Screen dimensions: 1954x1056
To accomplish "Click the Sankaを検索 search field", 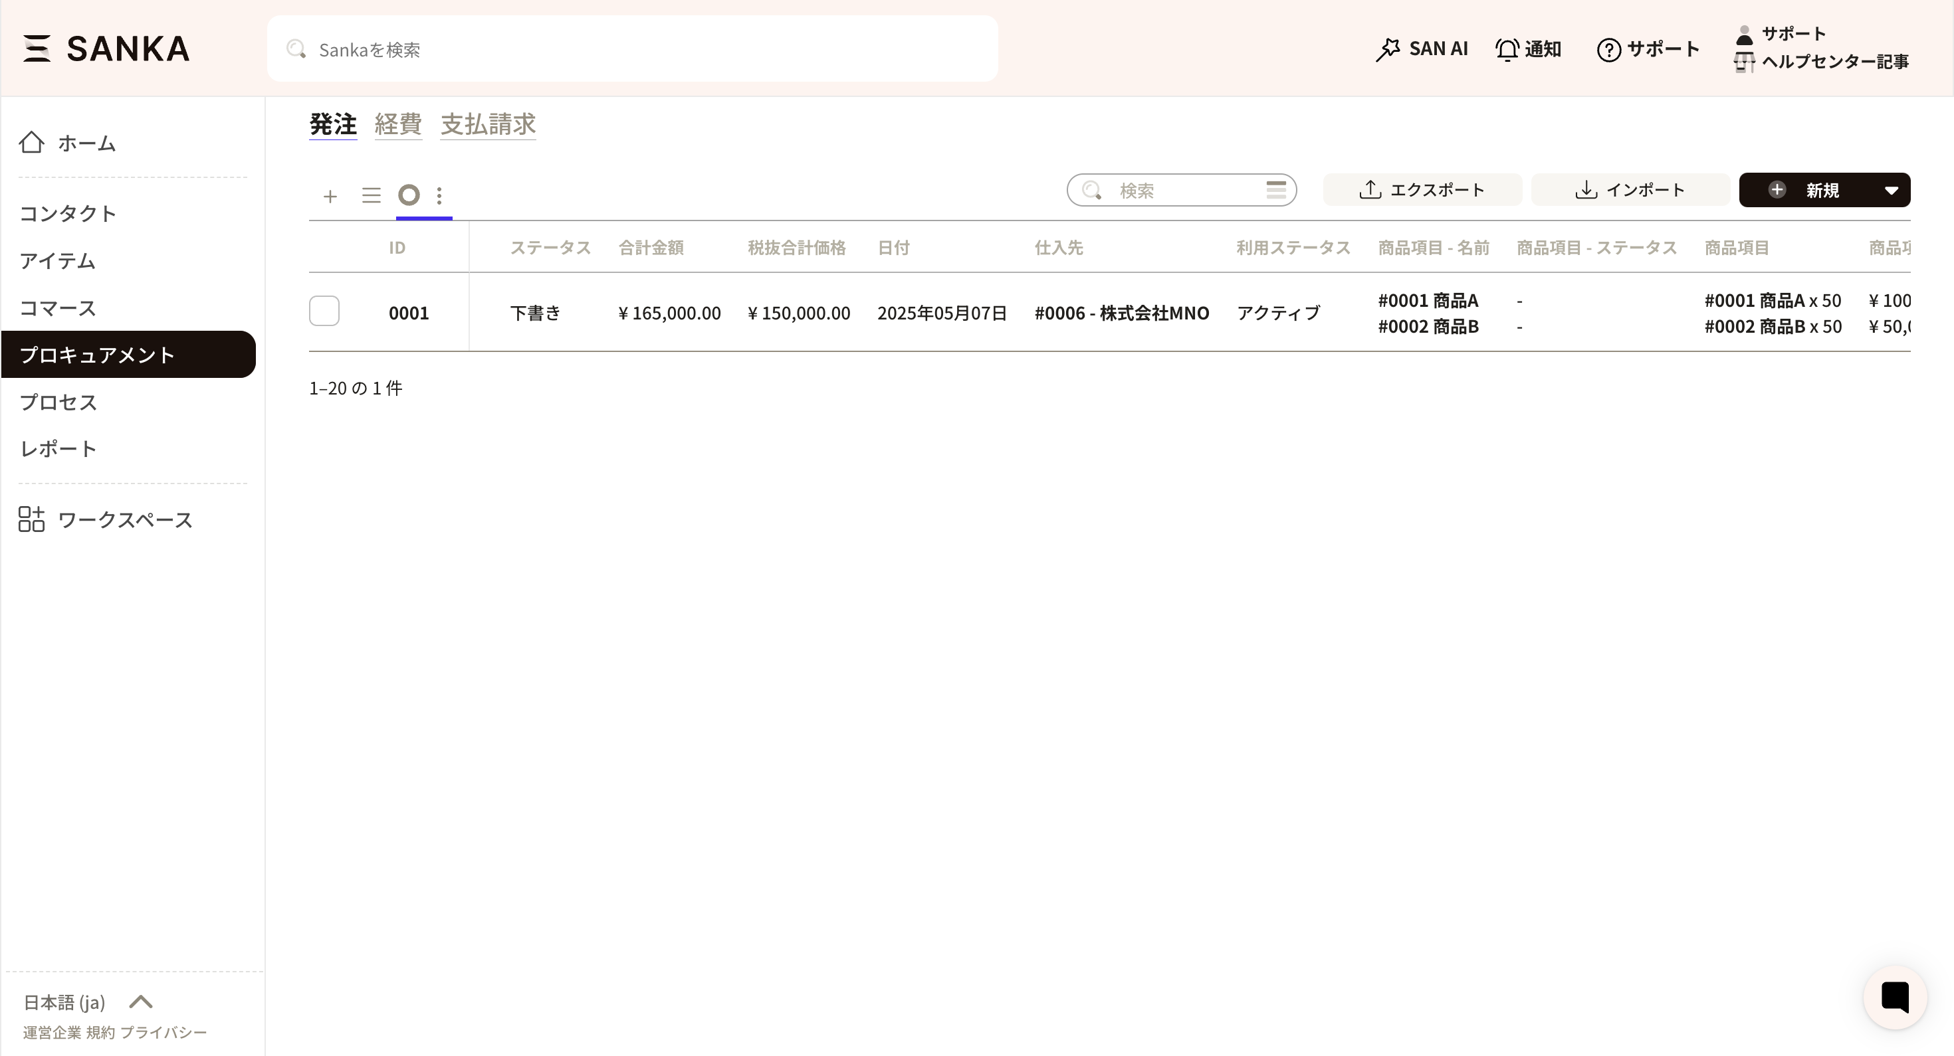I will point(631,49).
